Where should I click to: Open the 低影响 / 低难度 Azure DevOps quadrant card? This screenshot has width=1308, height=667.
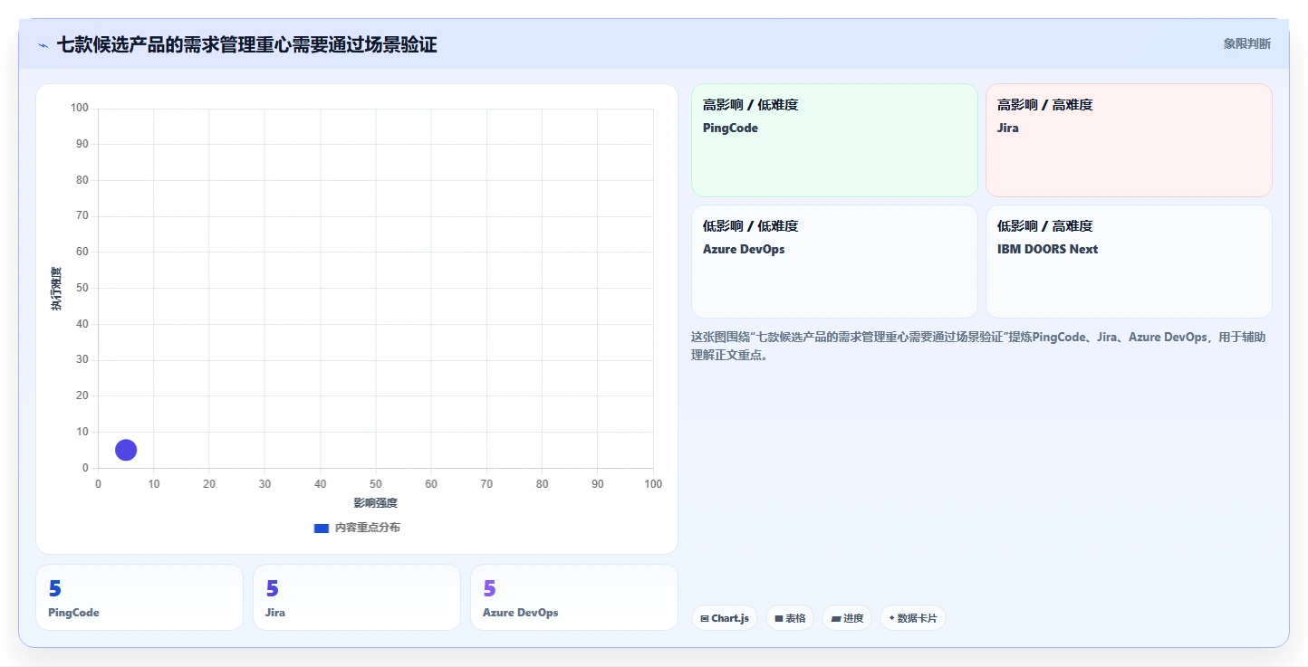(x=834, y=262)
